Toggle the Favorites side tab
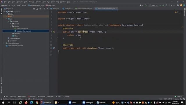Image resolution: width=186 pixels, height=105 pixels. tap(1, 90)
